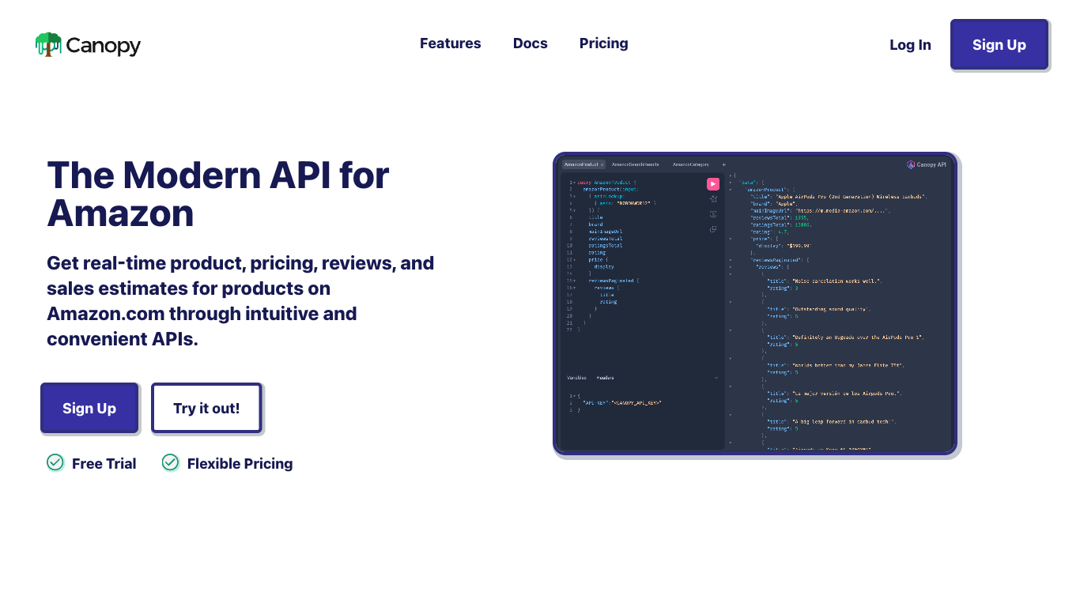Click the plus new-tab icon in preview

pos(723,164)
